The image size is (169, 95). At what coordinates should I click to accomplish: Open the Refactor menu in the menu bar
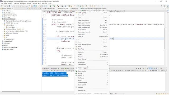[x=16, y=4]
